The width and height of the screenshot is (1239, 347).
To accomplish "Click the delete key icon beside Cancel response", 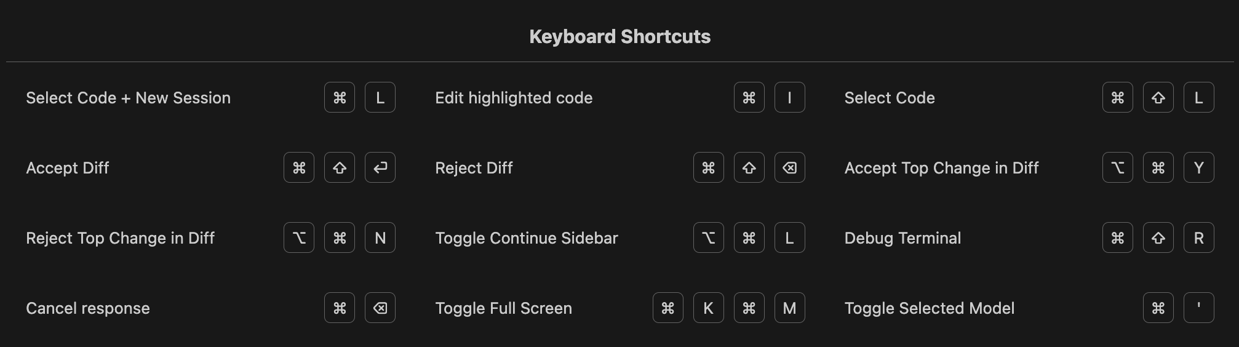I will coord(380,308).
